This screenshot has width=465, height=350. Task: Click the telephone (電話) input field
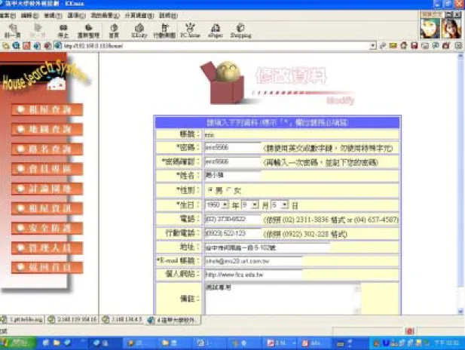pyautogui.click(x=233, y=219)
